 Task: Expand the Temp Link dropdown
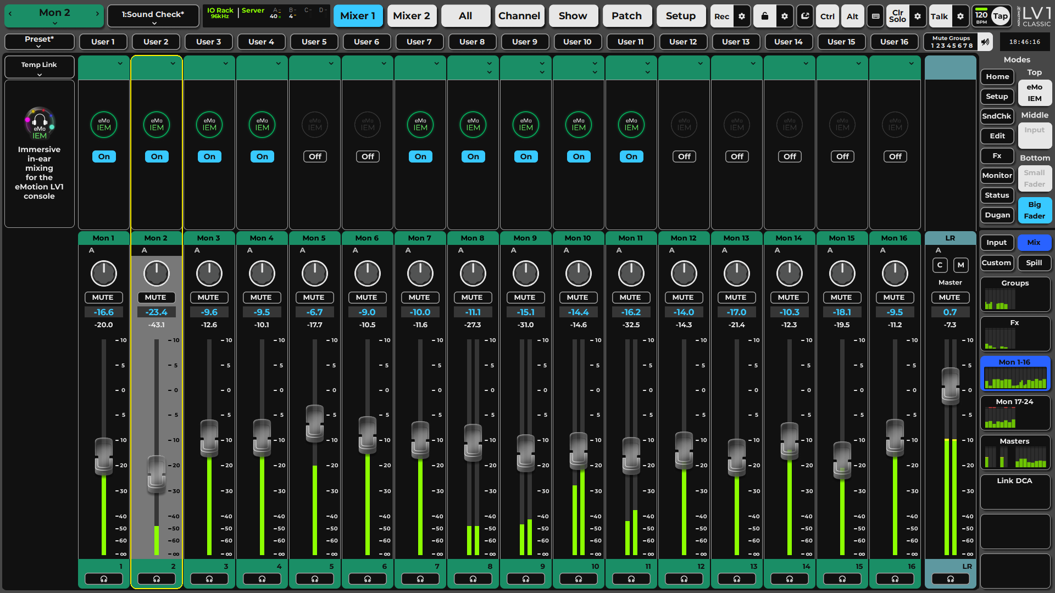tap(39, 67)
